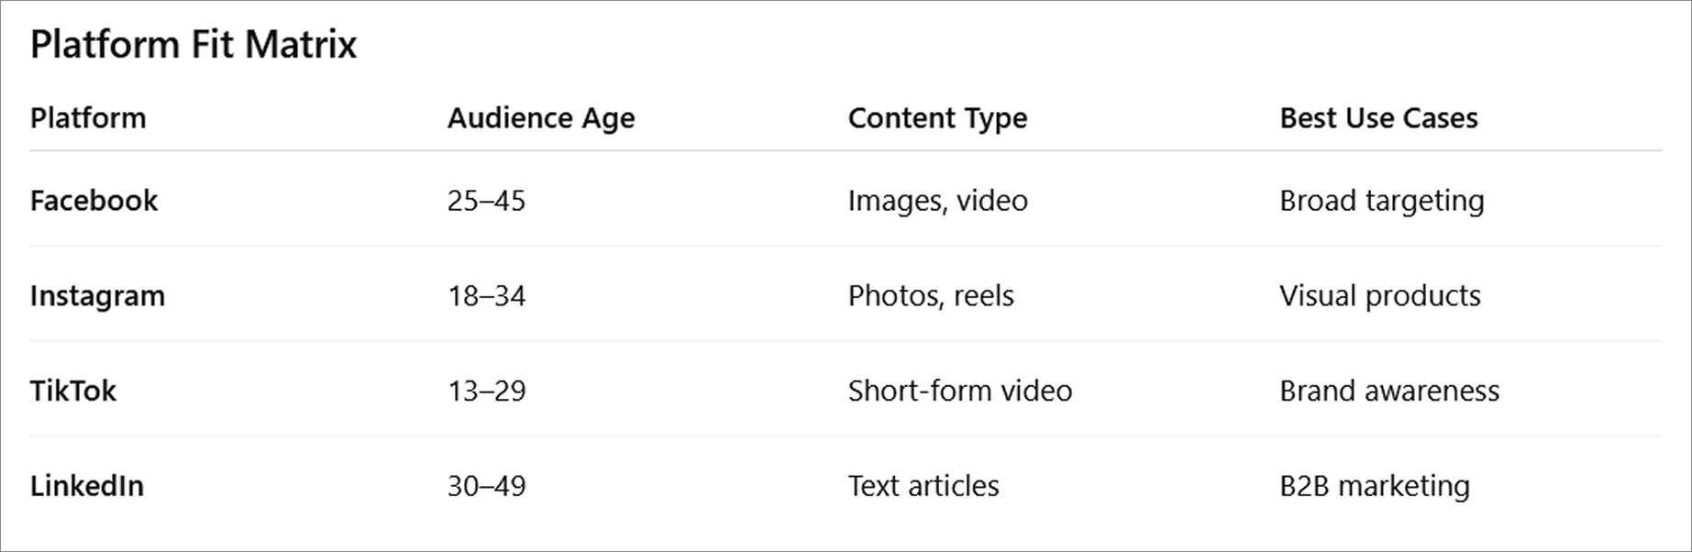Viewport: 1692px width, 552px height.
Task: Click the 18–34 age cell
Action: click(x=486, y=296)
